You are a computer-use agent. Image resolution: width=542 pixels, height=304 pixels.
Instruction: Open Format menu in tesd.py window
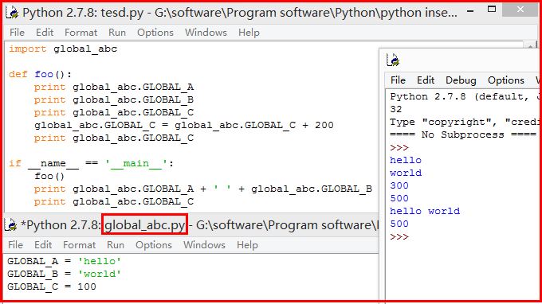(81, 33)
